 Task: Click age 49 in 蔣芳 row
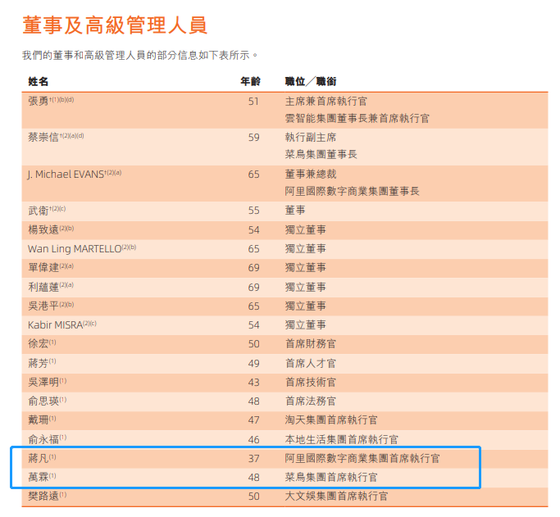click(253, 364)
